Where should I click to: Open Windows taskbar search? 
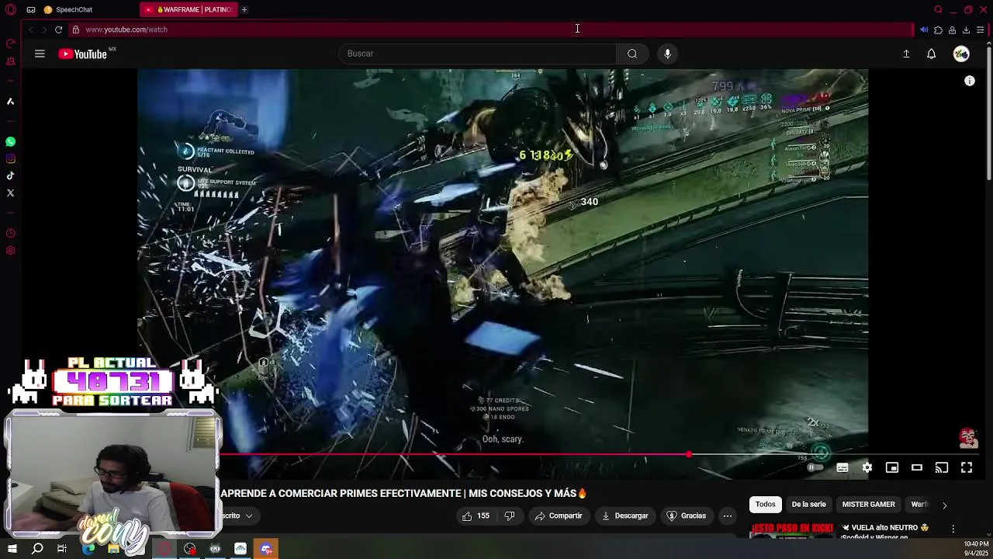tap(37, 549)
